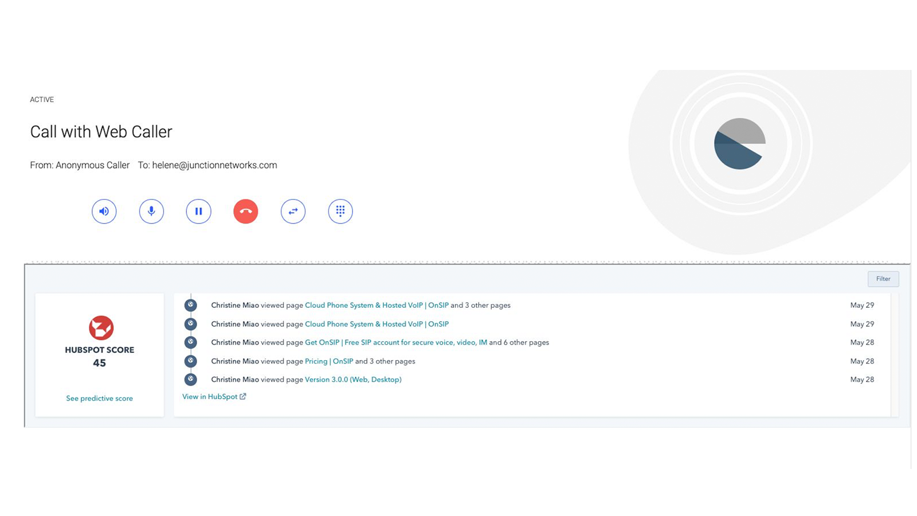Click the external-link icon after View in HubSpot
Screen dimensions: 917x516
click(x=243, y=396)
